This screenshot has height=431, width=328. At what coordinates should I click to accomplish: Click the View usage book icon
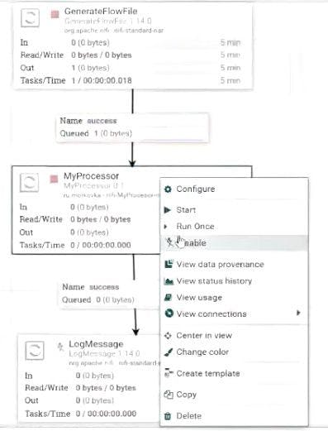tap(168, 297)
